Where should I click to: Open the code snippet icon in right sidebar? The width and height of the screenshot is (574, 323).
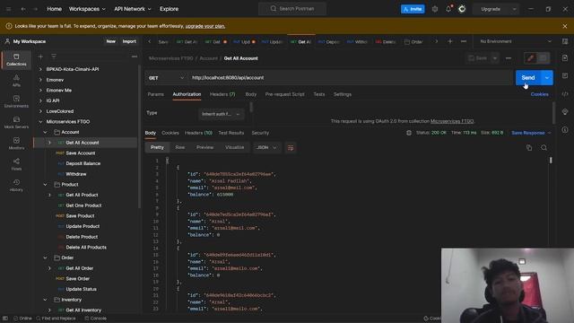point(565,94)
